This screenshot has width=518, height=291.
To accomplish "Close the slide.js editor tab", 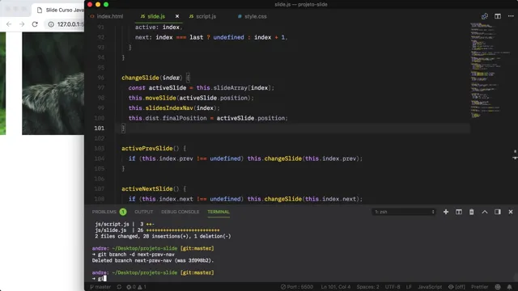I will coord(177,16).
